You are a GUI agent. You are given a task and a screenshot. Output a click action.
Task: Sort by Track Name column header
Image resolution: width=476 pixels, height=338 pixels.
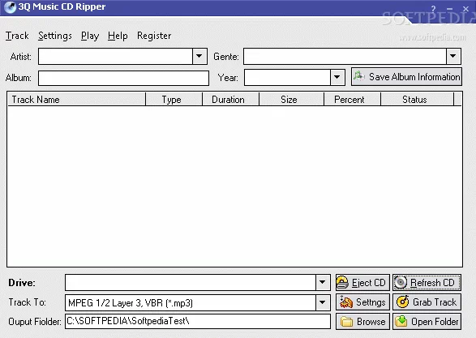(77, 100)
